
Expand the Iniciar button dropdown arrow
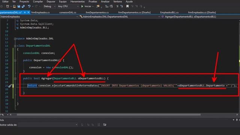(x=93, y=6)
